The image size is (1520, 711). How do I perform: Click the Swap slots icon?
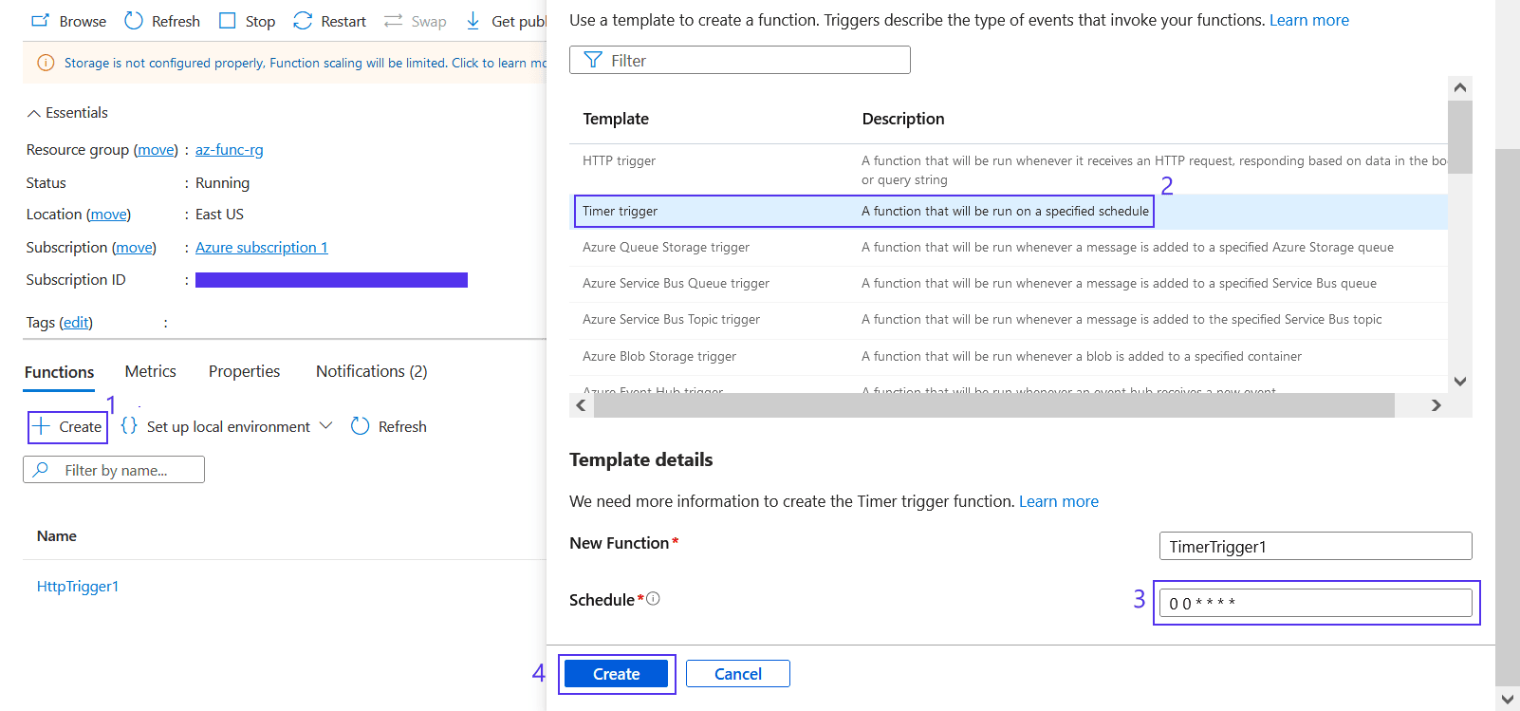click(393, 21)
